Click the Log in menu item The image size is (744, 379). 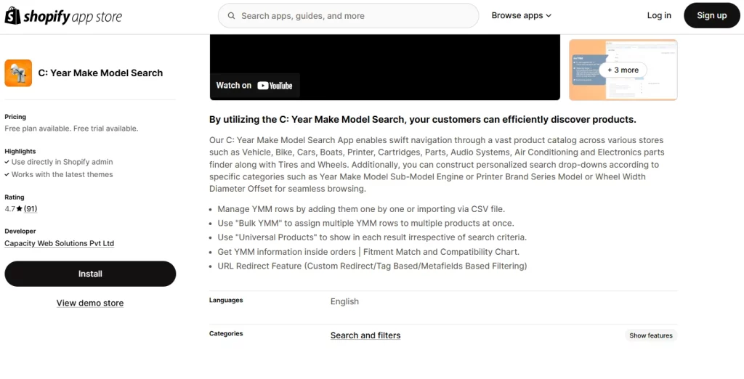click(x=659, y=15)
